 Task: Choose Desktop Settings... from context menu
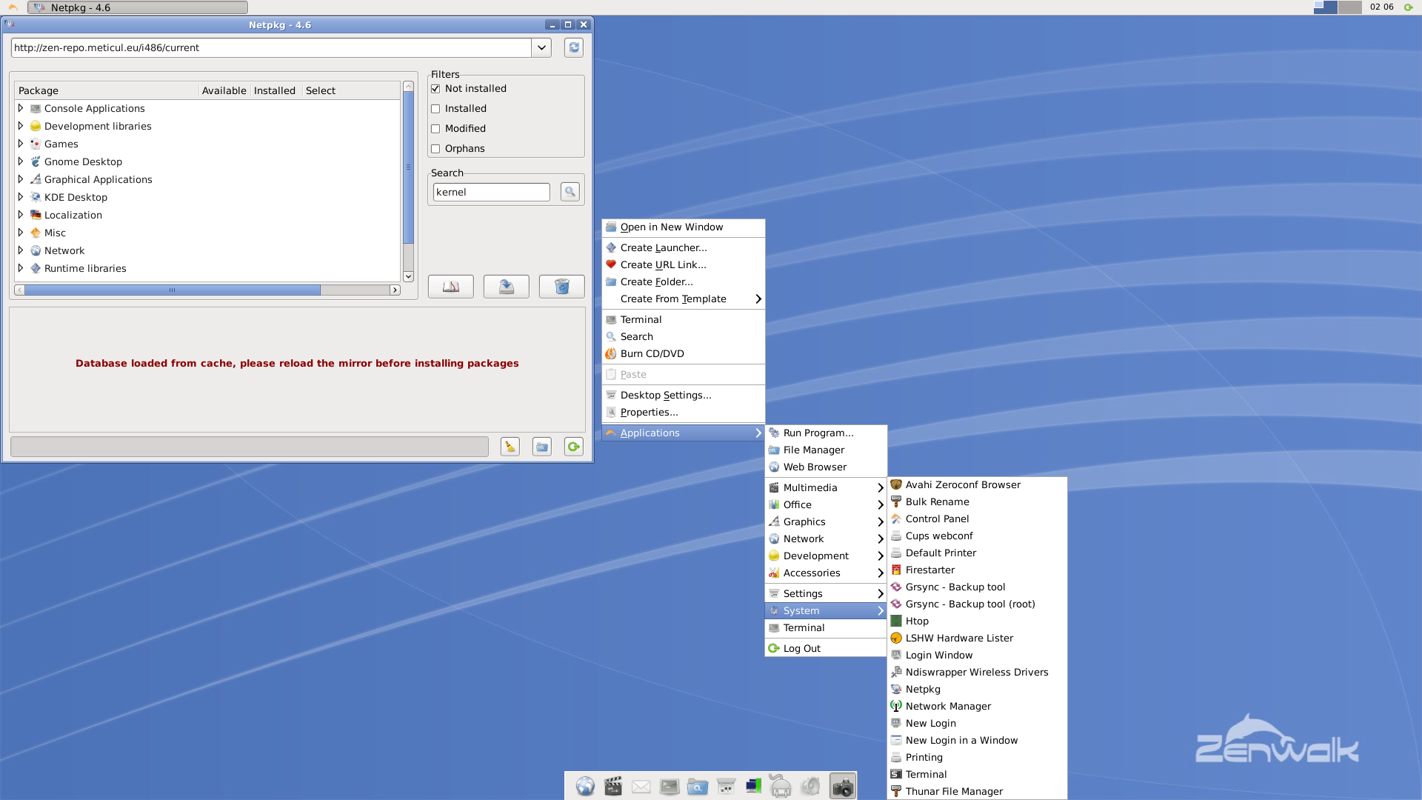(683, 395)
